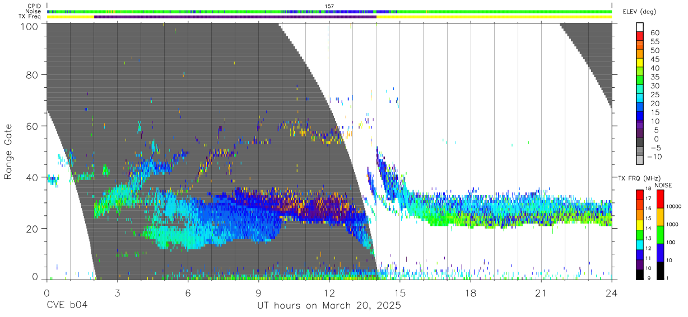Click the '80' tick on Range Gate axis
The width and height of the screenshot is (688, 317).
[32, 75]
